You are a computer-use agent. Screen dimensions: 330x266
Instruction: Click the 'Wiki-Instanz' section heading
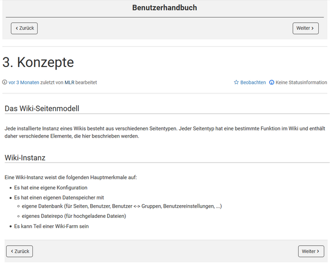[25, 158]
